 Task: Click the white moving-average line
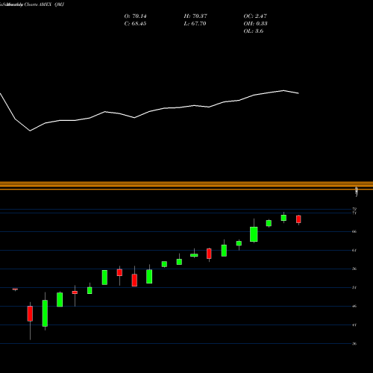pos(149,111)
